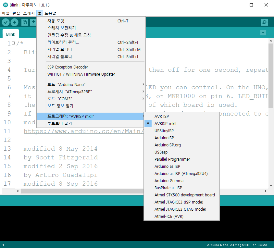The width and height of the screenshot is (274, 248).
Task: Select Atmel-ICE (AVR) programmer
Action: (181, 217)
